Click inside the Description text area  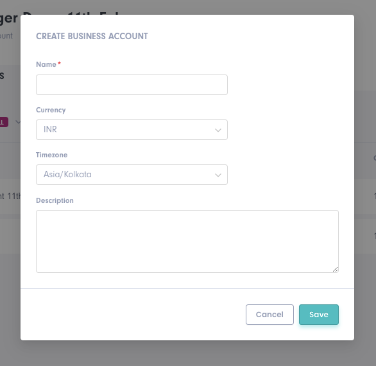click(x=187, y=241)
